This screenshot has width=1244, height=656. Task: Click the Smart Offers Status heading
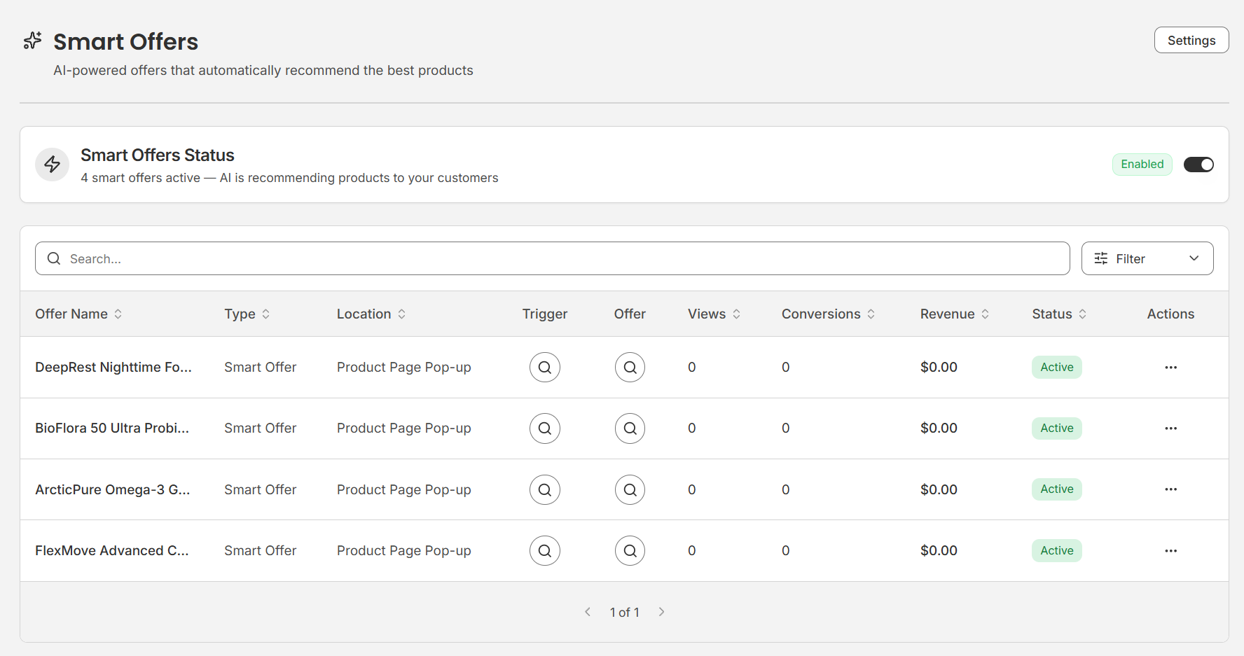158,155
